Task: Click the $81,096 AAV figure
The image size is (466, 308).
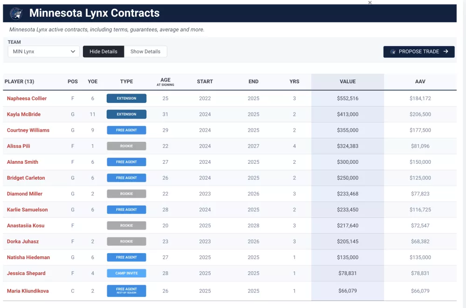Action: click(420, 146)
